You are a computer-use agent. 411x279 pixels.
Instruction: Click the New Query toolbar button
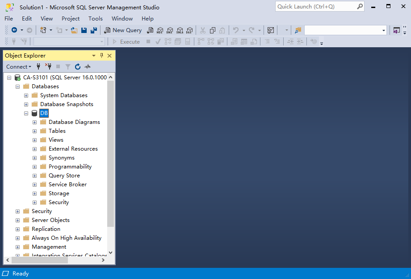tap(123, 30)
